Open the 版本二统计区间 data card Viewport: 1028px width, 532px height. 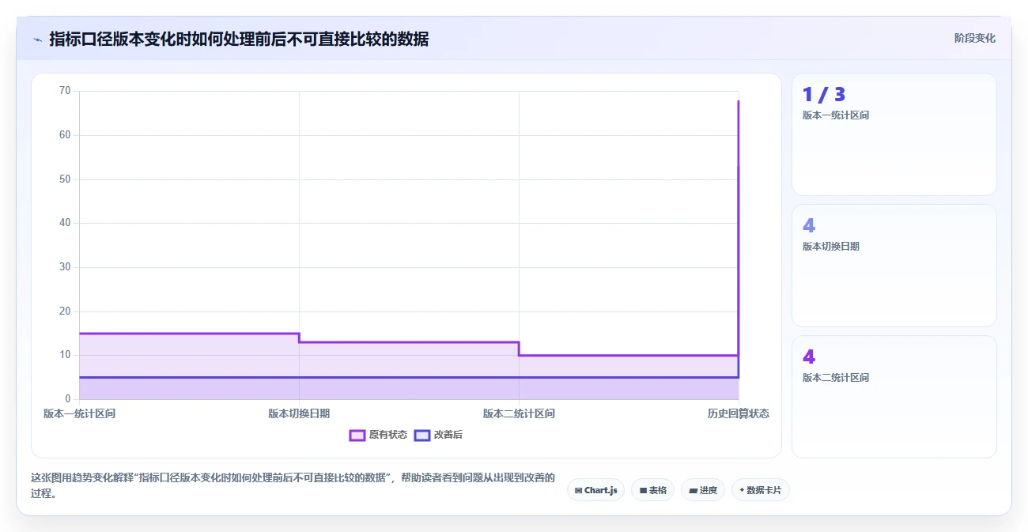[x=894, y=397]
